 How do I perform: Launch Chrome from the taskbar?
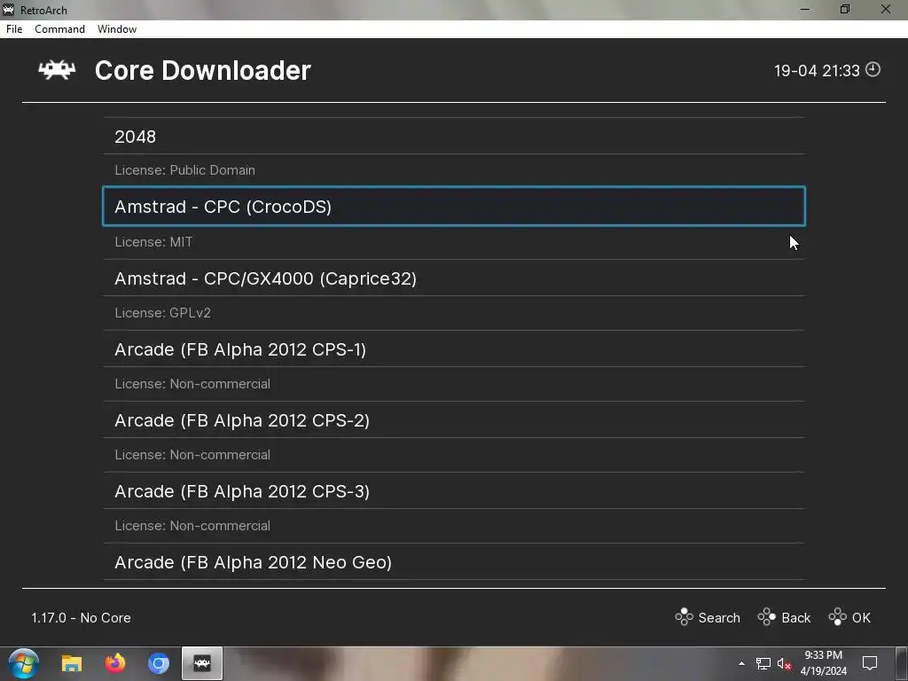click(158, 663)
